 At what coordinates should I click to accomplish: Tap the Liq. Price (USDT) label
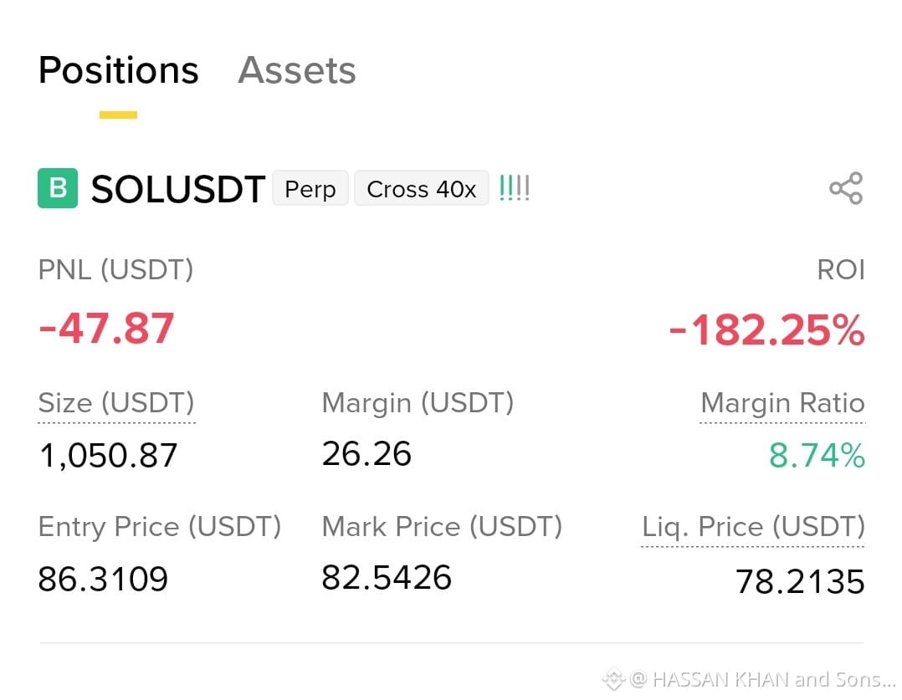[753, 526]
